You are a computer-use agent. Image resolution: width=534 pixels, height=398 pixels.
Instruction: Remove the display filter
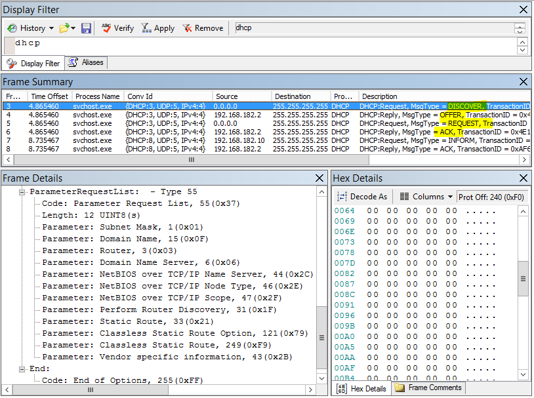202,28
